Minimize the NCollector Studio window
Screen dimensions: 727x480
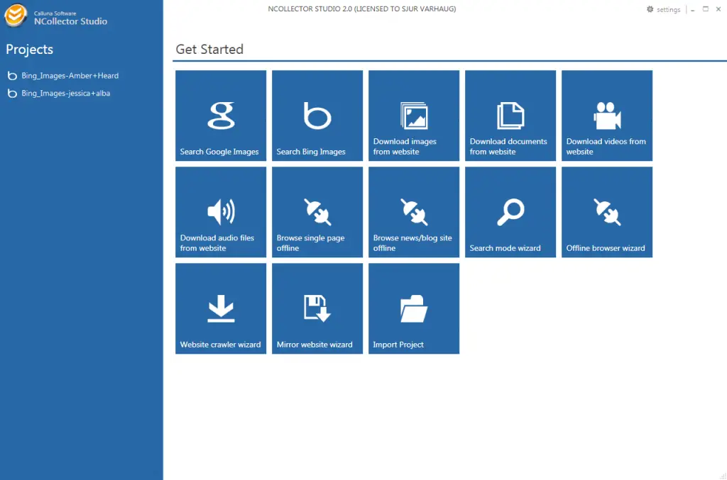(x=692, y=10)
